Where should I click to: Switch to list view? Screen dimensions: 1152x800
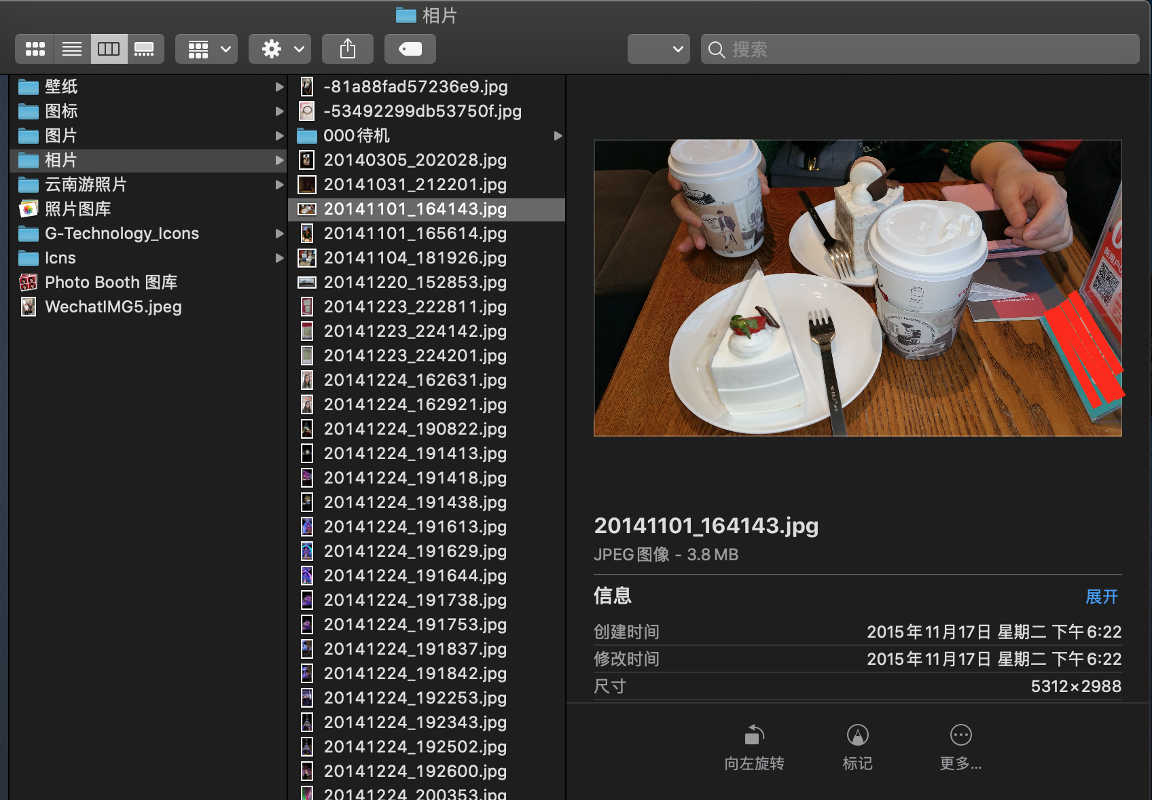[72, 49]
